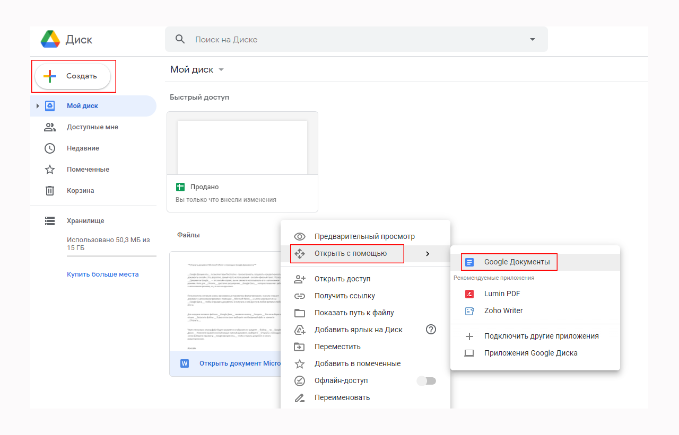Choose Показать путь к файлу

(x=365, y=313)
